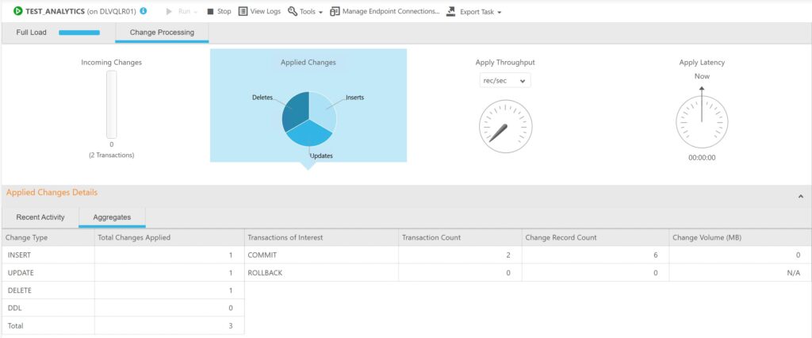Click the Incoming Changes vertical bar
The height and width of the screenshot is (338, 812).
click(x=111, y=104)
